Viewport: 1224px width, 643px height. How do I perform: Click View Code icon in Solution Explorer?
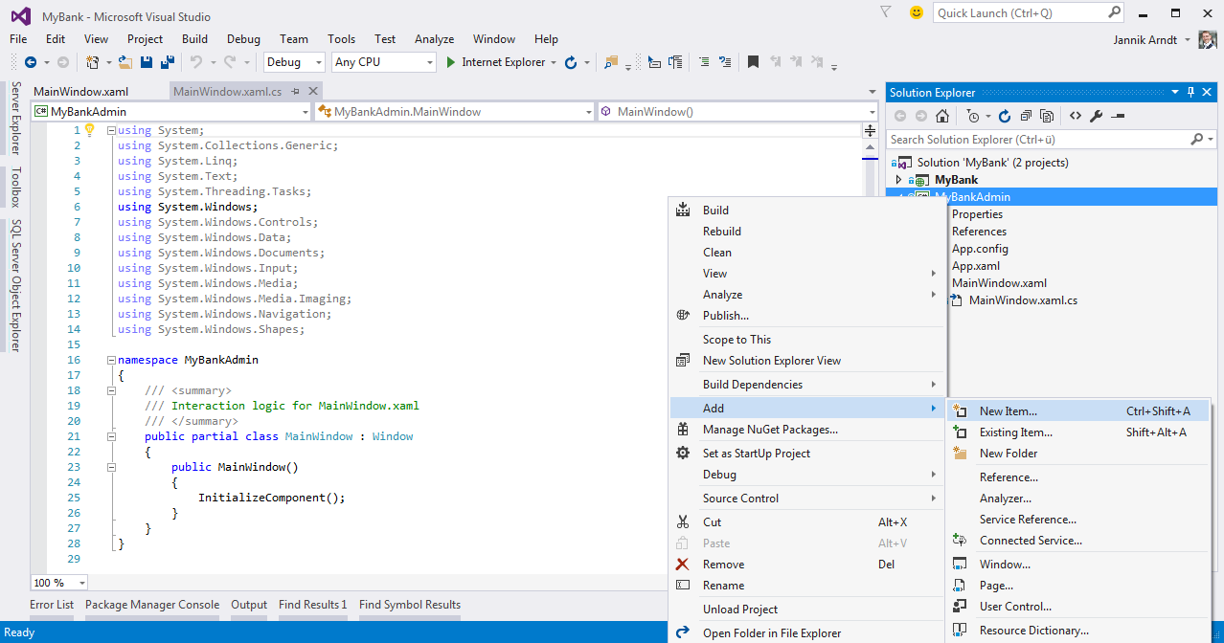pos(1076,116)
